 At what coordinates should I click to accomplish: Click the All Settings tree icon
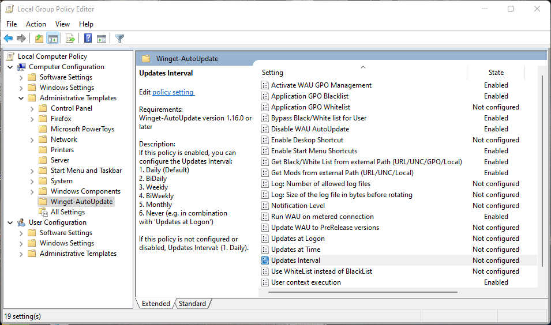[43, 212]
